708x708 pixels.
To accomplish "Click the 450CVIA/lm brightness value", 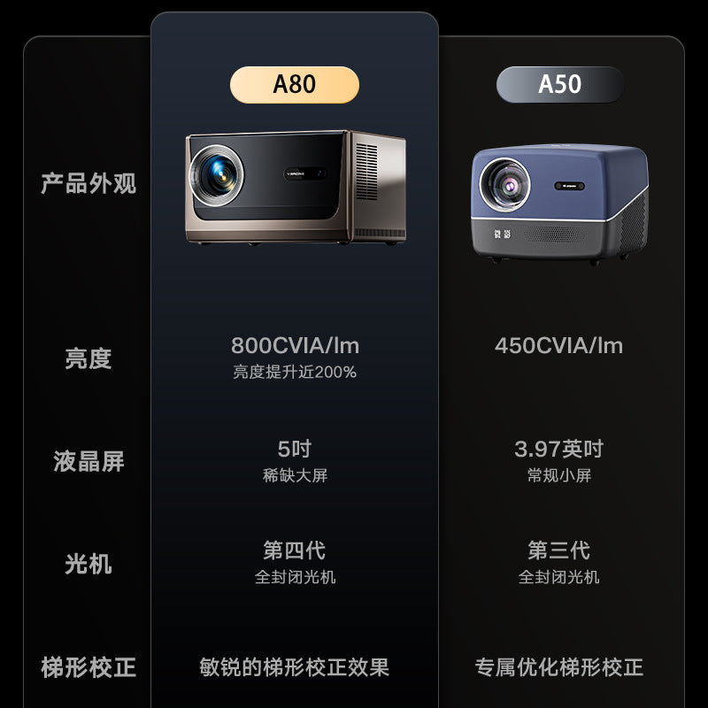I will pyautogui.click(x=559, y=346).
